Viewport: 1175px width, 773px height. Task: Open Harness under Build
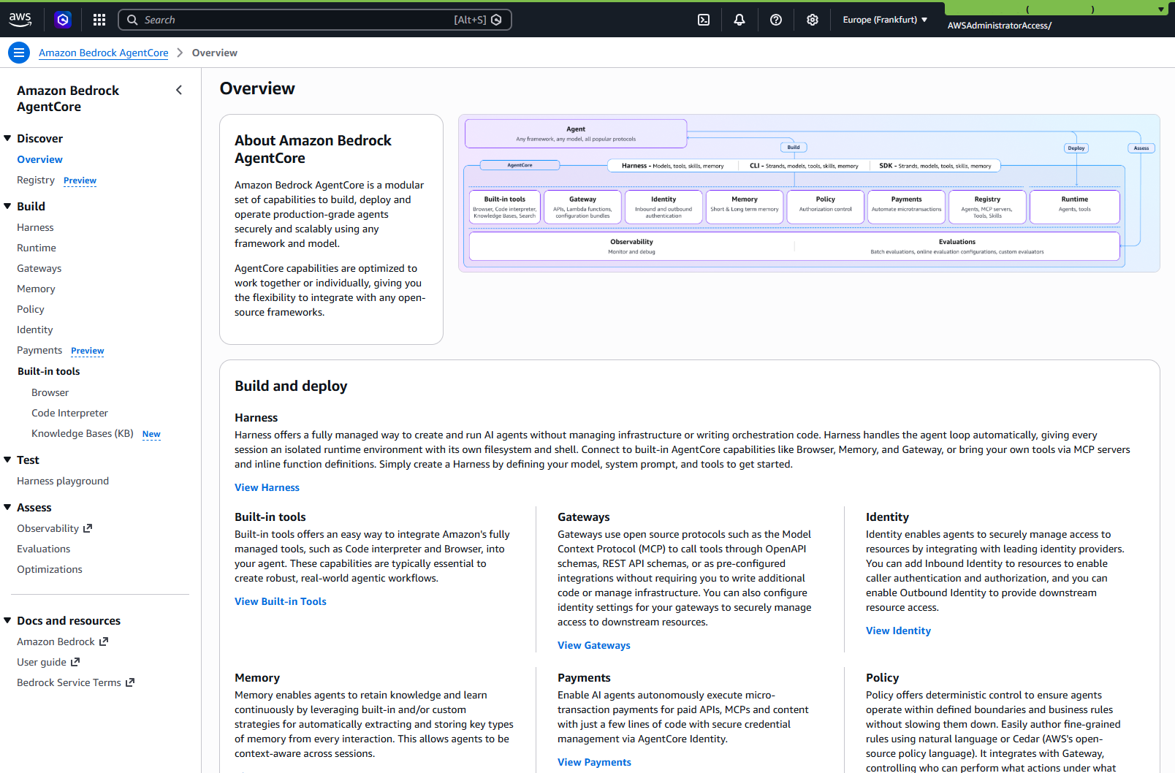click(x=35, y=227)
